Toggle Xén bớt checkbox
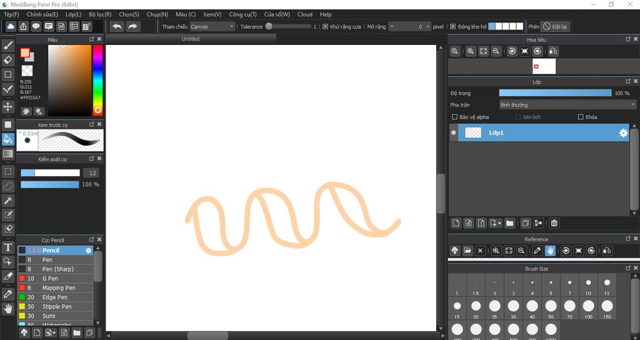 (x=518, y=117)
